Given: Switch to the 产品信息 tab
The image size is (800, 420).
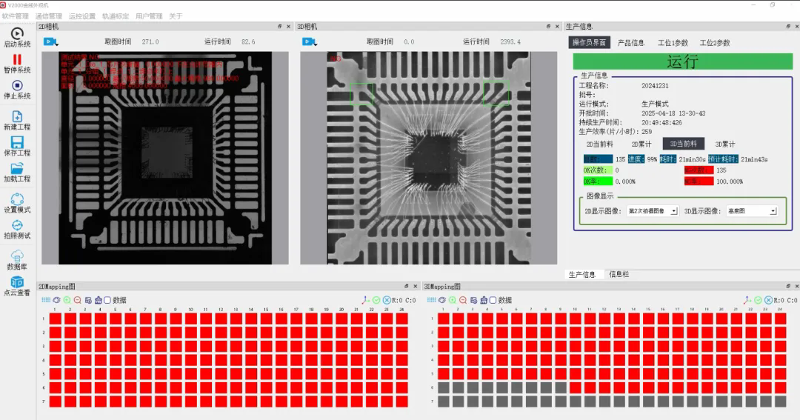Looking at the screenshot, I should pyautogui.click(x=630, y=43).
